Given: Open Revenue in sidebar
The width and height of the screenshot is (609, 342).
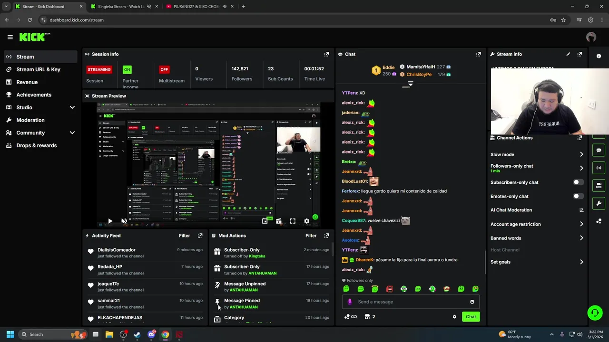Looking at the screenshot, I should [x=40, y=82].
